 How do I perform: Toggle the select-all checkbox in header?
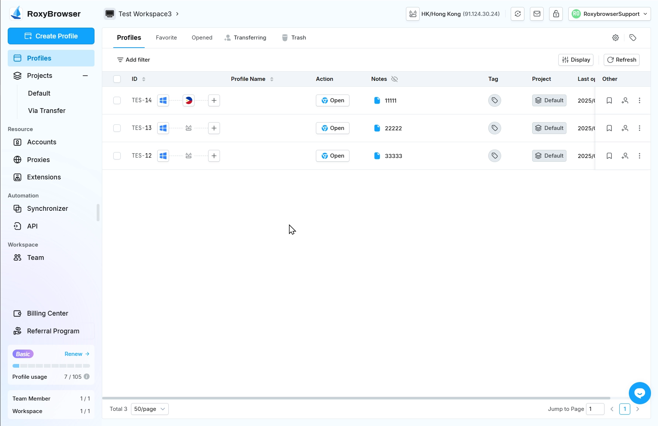click(x=117, y=79)
